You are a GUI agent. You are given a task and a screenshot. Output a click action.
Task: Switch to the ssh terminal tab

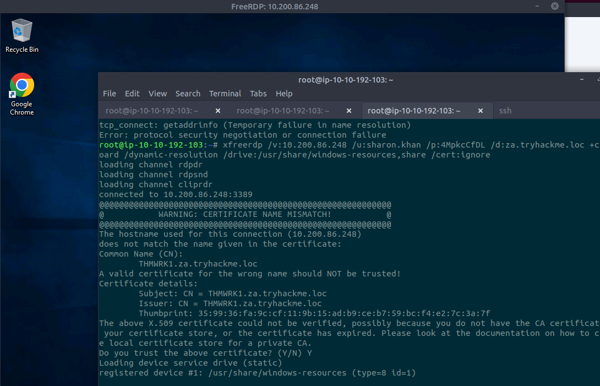click(x=505, y=111)
